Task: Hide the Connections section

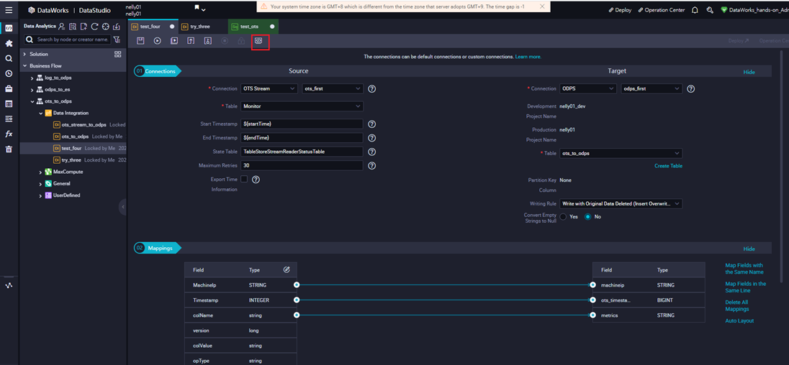Action: click(749, 73)
